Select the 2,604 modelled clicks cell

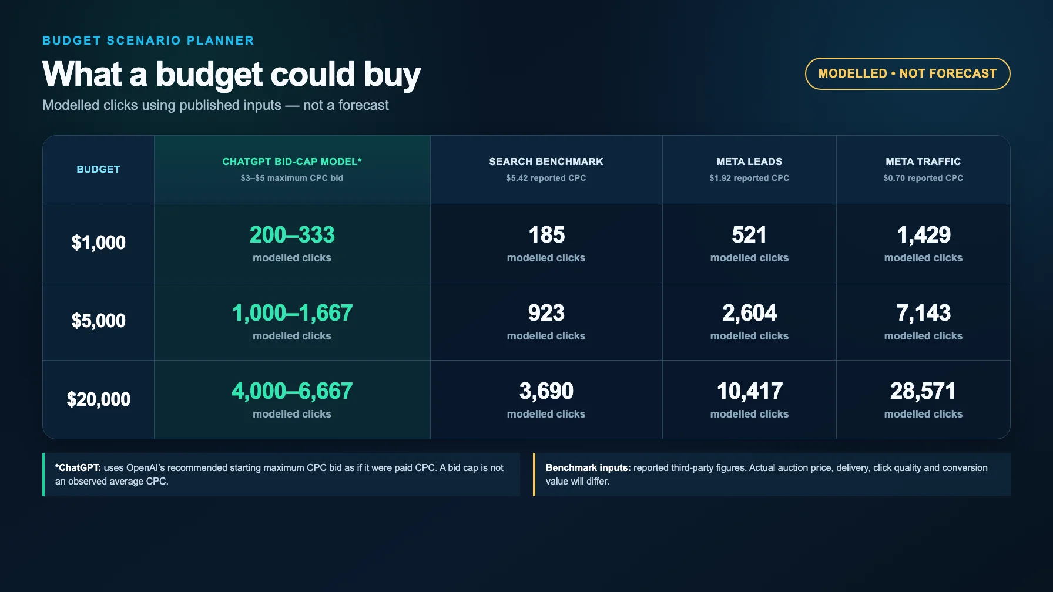(x=749, y=321)
